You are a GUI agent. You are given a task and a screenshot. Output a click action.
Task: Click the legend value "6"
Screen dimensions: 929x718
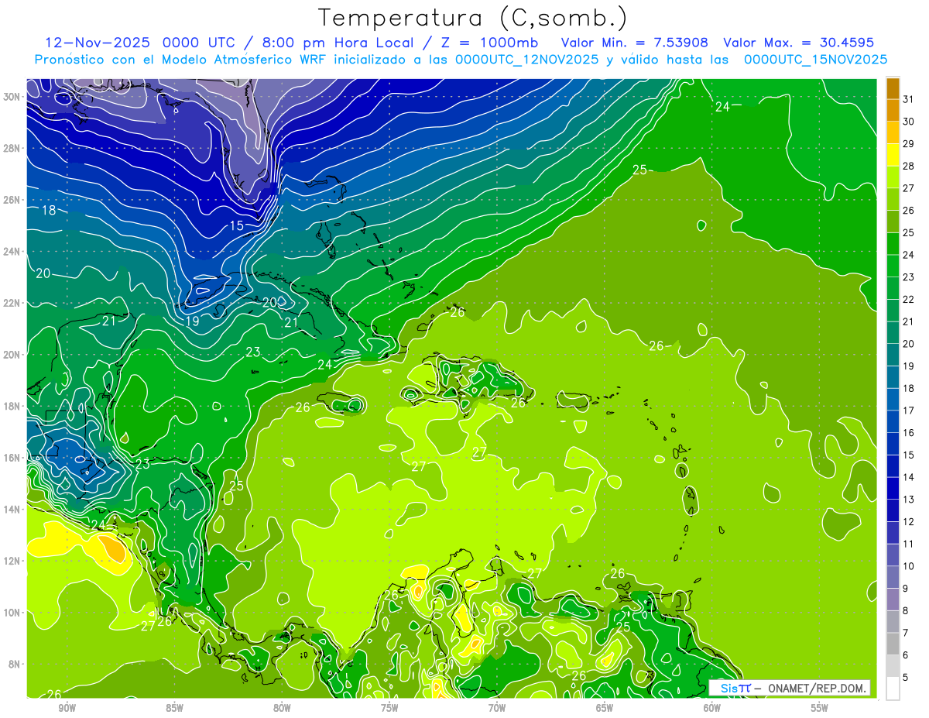click(906, 655)
